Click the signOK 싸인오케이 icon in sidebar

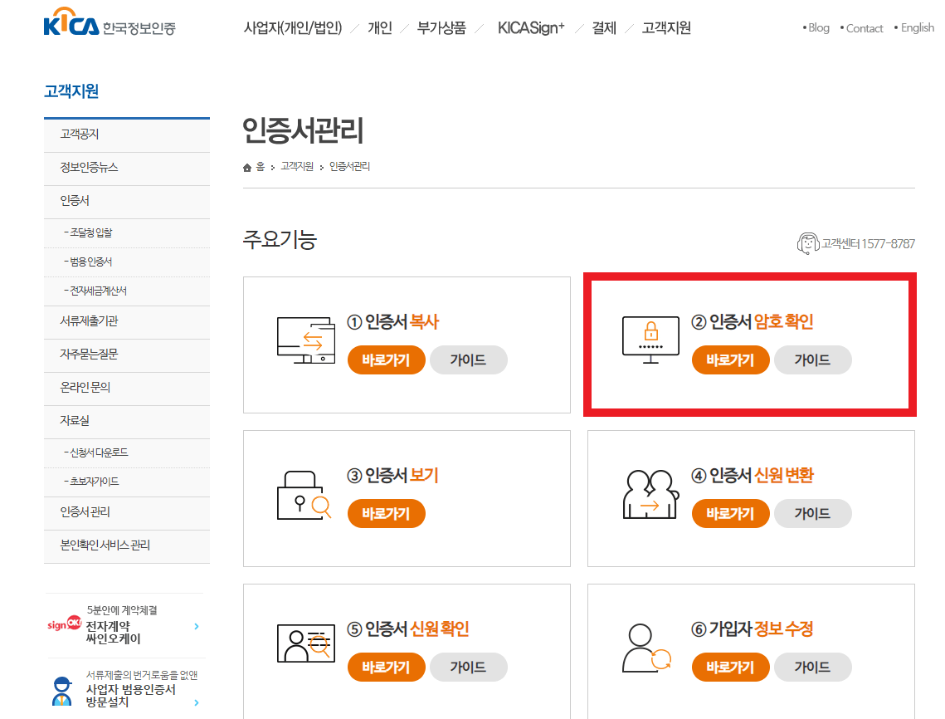pos(65,624)
